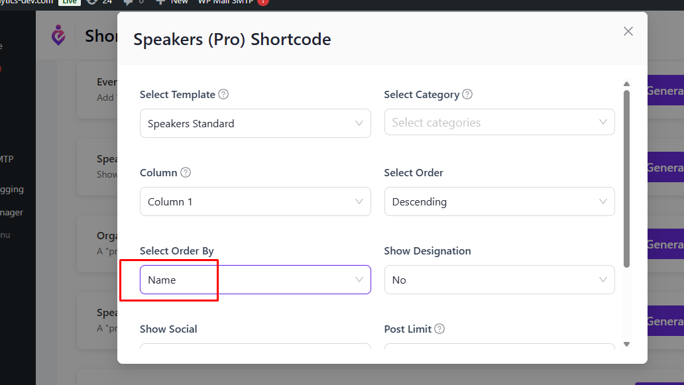
Task: Open the Speakers Standard template dropdown
Action: pos(255,123)
